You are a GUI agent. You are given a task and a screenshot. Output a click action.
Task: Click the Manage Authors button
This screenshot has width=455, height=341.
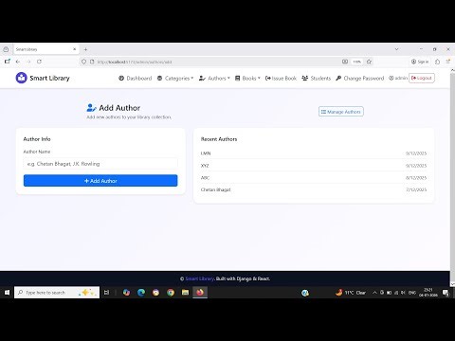341,112
